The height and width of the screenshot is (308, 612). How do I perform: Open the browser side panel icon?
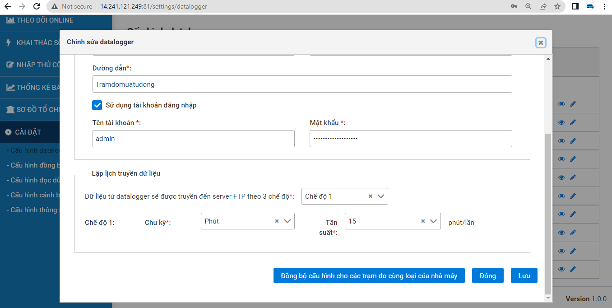click(575, 6)
